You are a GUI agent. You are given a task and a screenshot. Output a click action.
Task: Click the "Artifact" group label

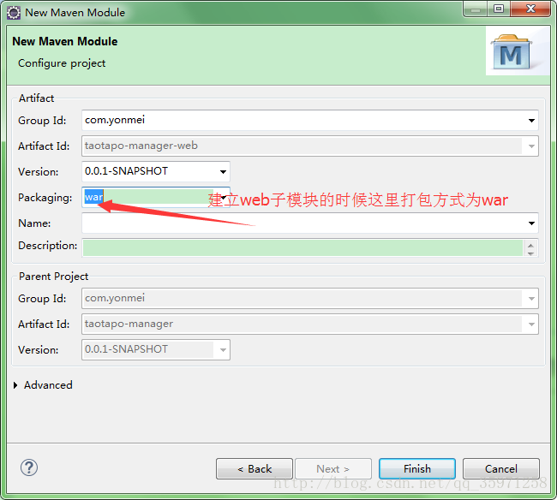click(36, 98)
